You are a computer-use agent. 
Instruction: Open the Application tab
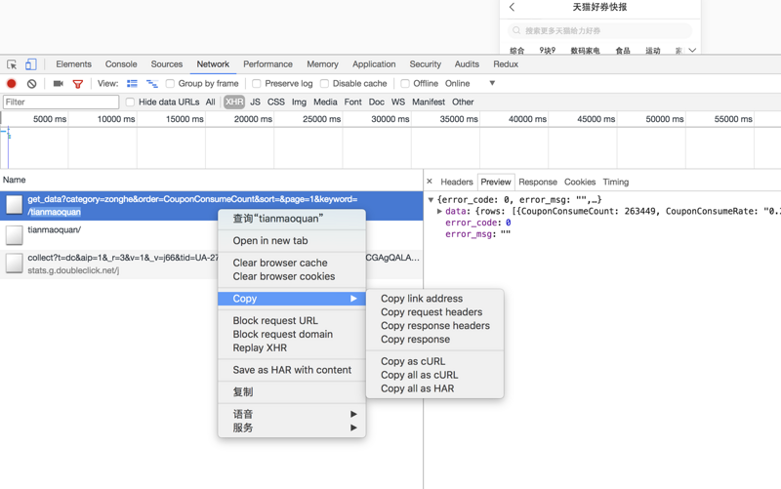click(374, 64)
